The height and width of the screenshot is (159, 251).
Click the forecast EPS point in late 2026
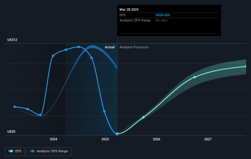tap(195, 77)
